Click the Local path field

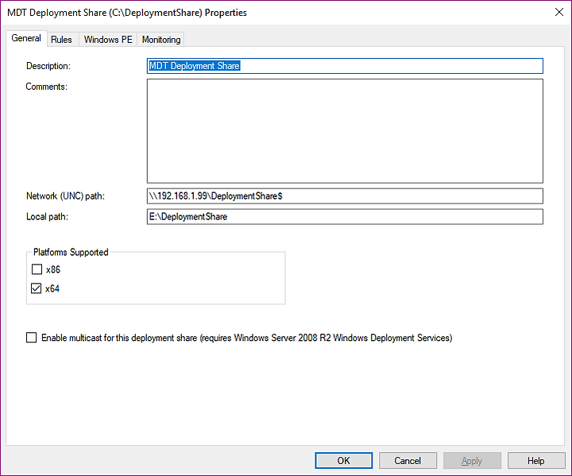pos(345,216)
